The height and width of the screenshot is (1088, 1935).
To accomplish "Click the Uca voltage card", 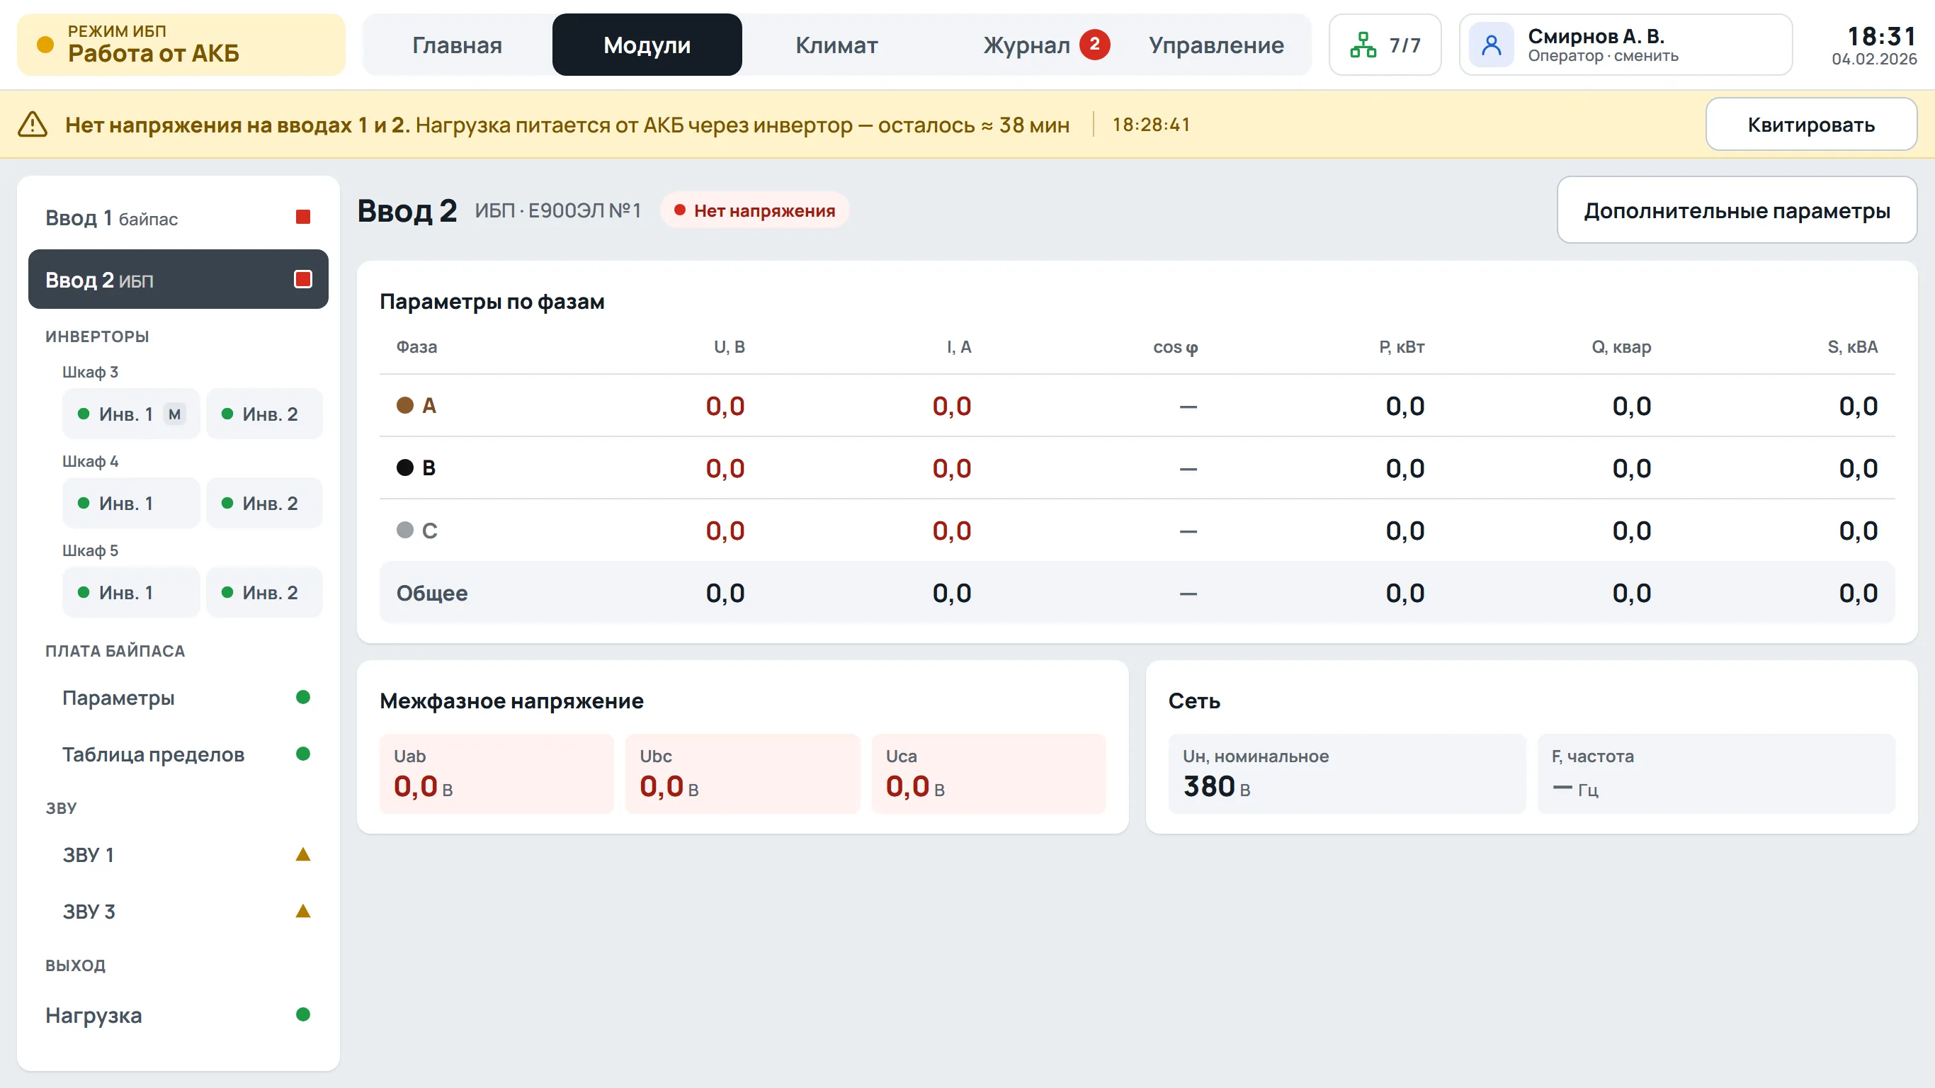I will [989, 774].
